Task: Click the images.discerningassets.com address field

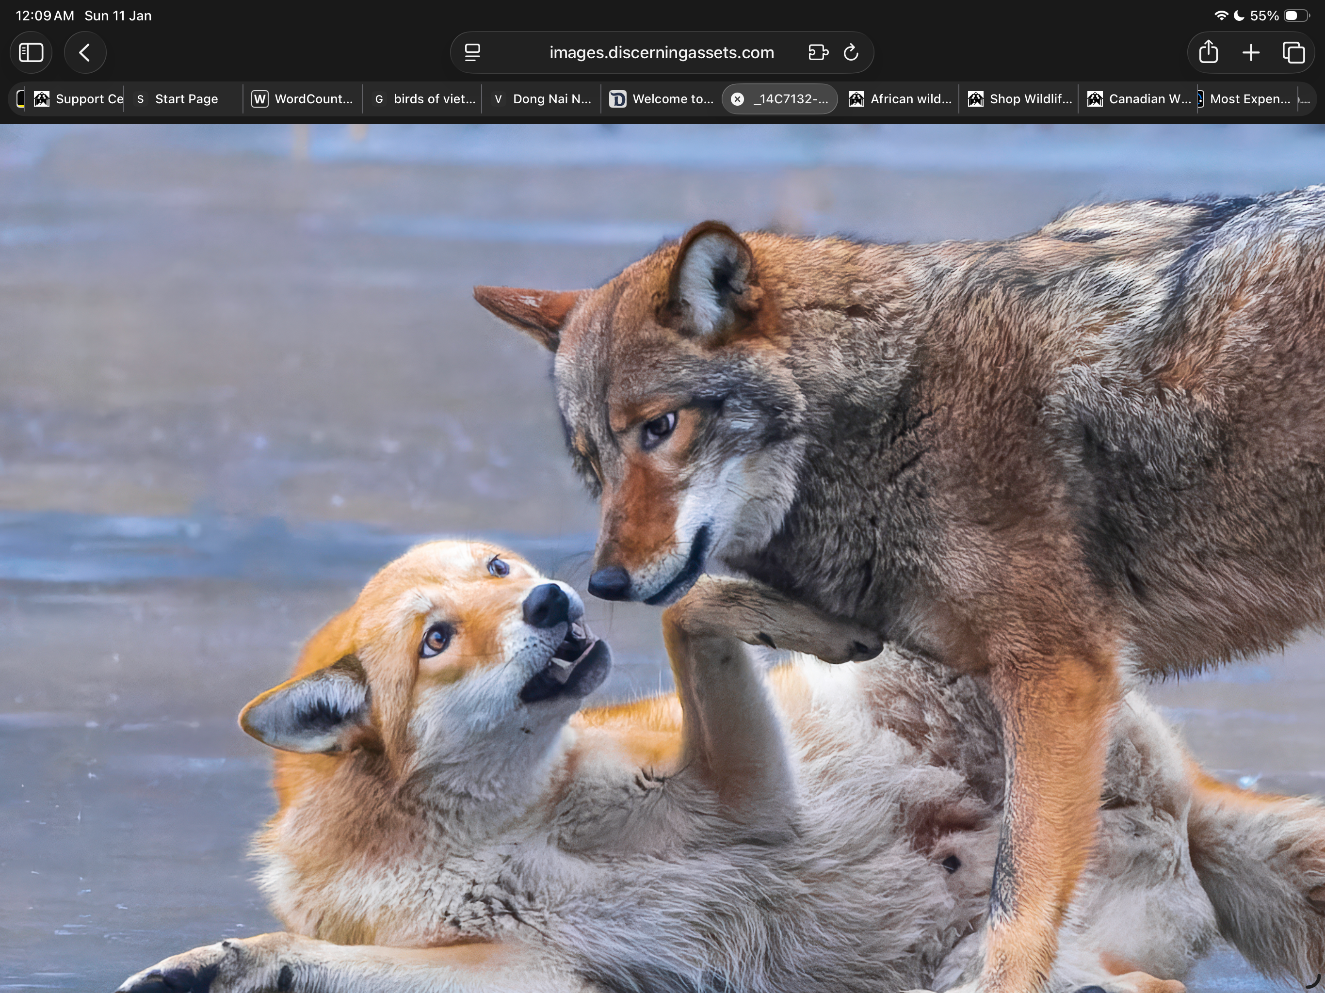Action: [x=662, y=53]
